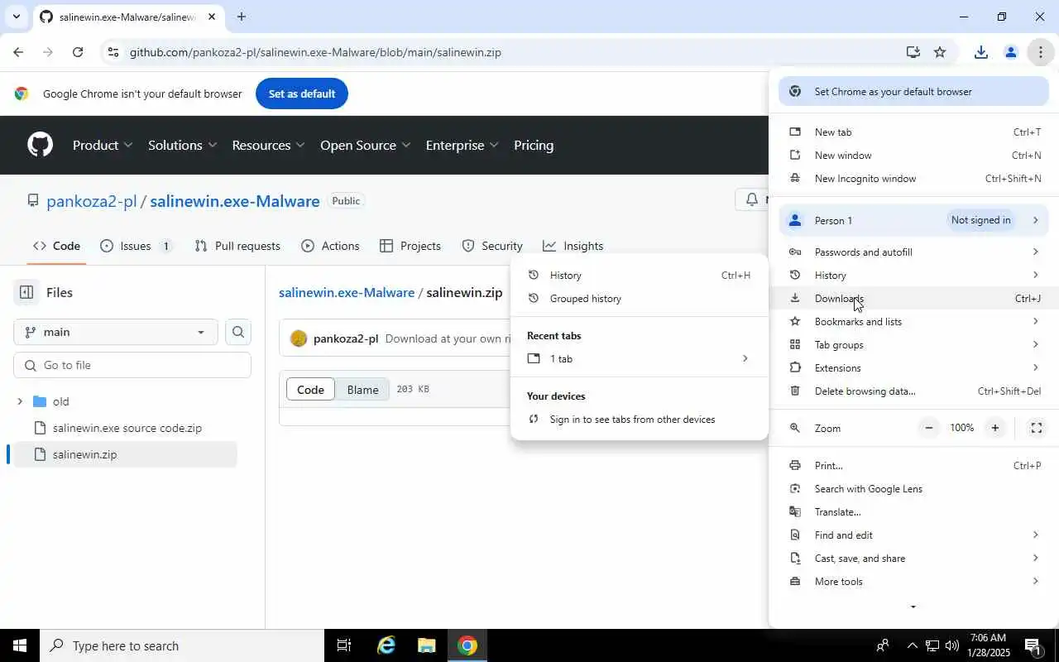
Task: Open repository notifications bell button
Action: 752,200
